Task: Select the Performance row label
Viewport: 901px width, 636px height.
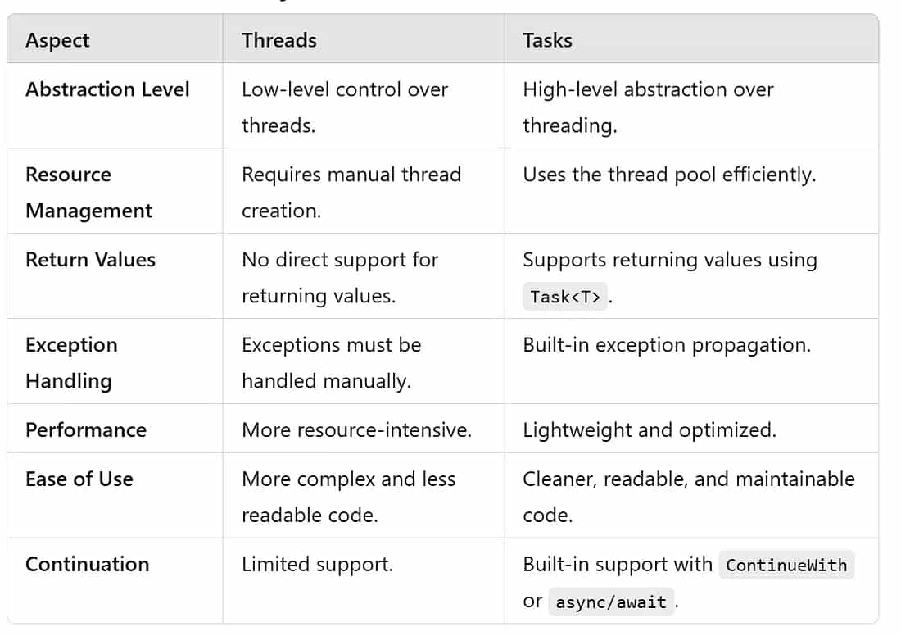Action: (86, 429)
